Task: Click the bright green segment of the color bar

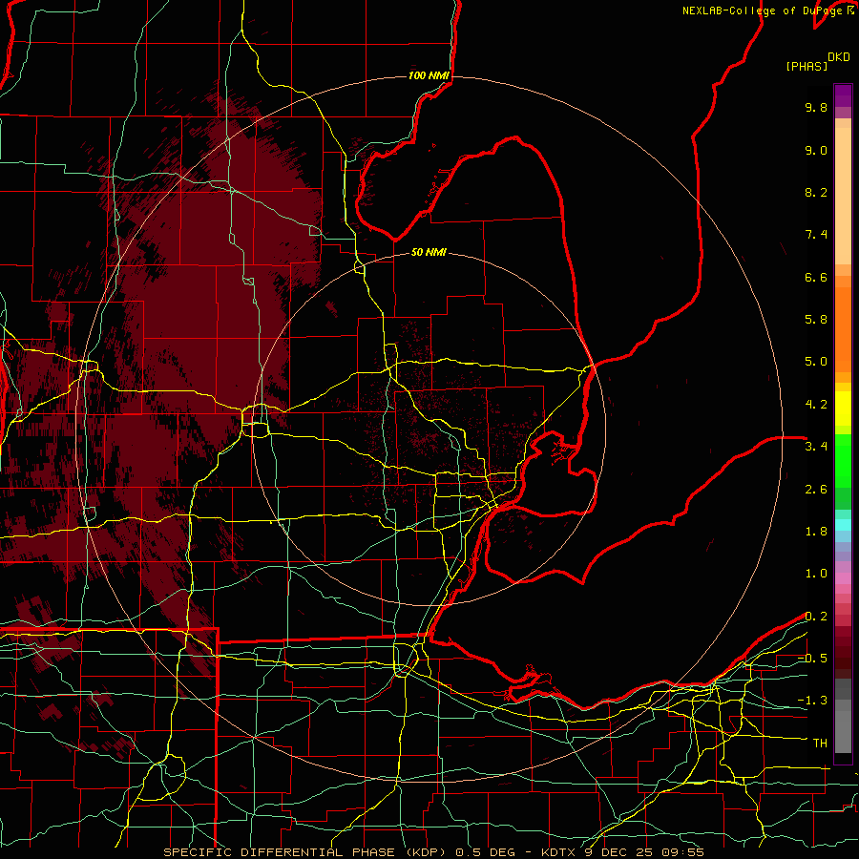Action: click(843, 461)
